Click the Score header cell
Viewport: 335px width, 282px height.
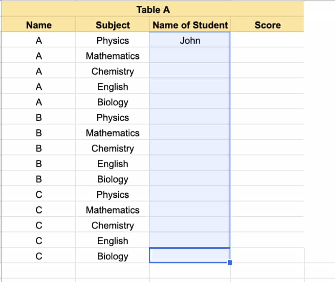tap(267, 25)
